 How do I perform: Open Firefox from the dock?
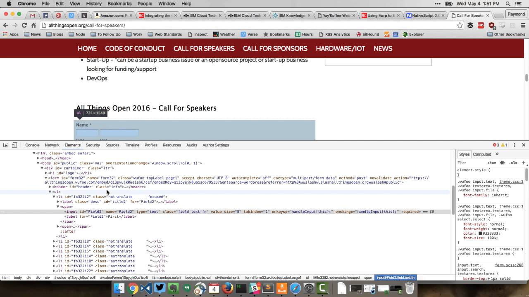[x=227, y=288]
